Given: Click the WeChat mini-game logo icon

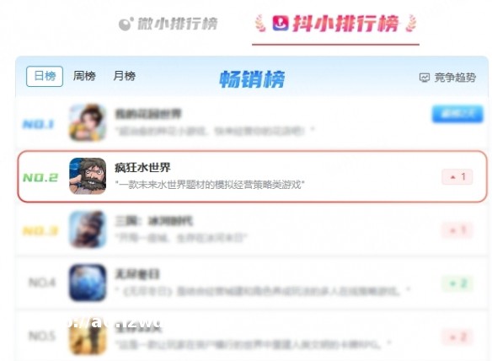Looking at the screenshot, I should pyautogui.click(x=126, y=24).
